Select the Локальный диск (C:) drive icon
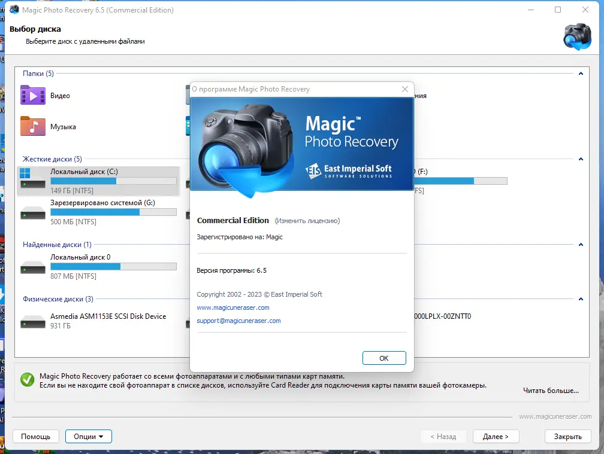 click(x=32, y=178)
